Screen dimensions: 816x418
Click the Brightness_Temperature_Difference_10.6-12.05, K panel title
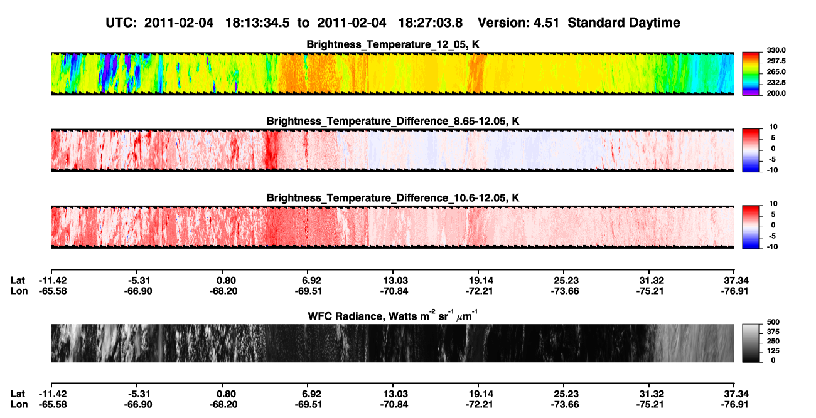pos(393,198)
